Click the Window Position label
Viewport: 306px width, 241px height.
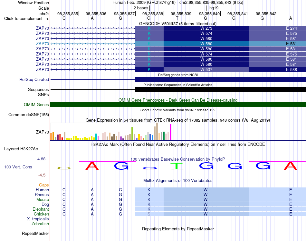pos(33,3)
